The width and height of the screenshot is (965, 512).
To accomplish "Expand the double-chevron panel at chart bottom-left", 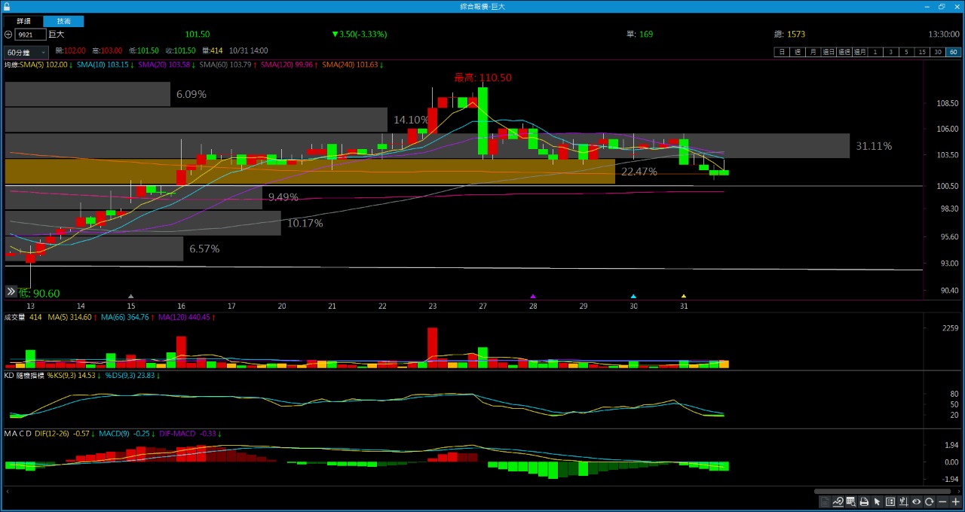I will 11,291.
